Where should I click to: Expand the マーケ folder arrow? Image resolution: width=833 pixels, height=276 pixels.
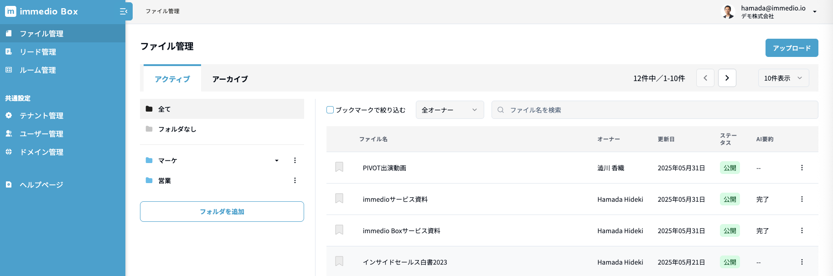click(x=277, y=160)
